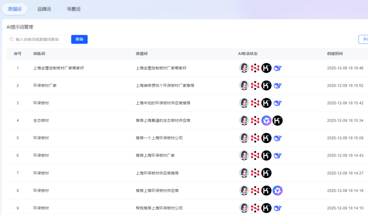Click the outlined button at the right edge
This screenshot has height=215, width=368.
[364, 39]
